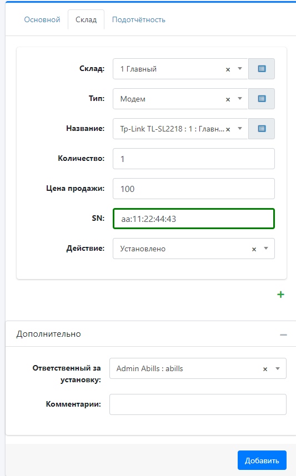Click the green plus icon to add item
Viewport: 296px width, 476px height.
281,295
